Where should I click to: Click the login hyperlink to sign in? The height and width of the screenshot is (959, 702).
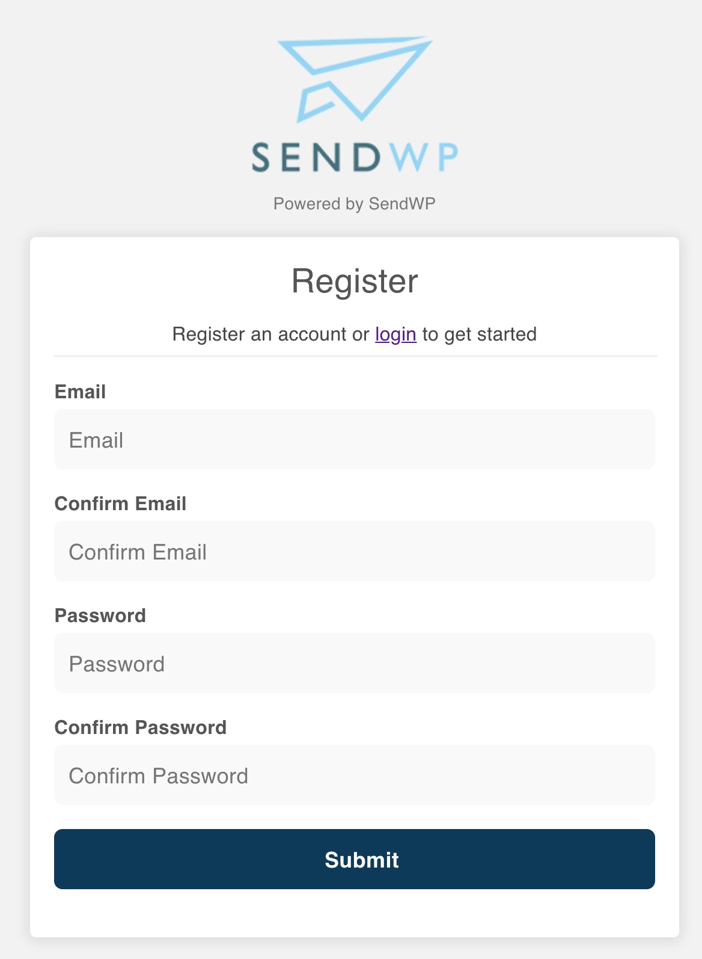point(395,334)
